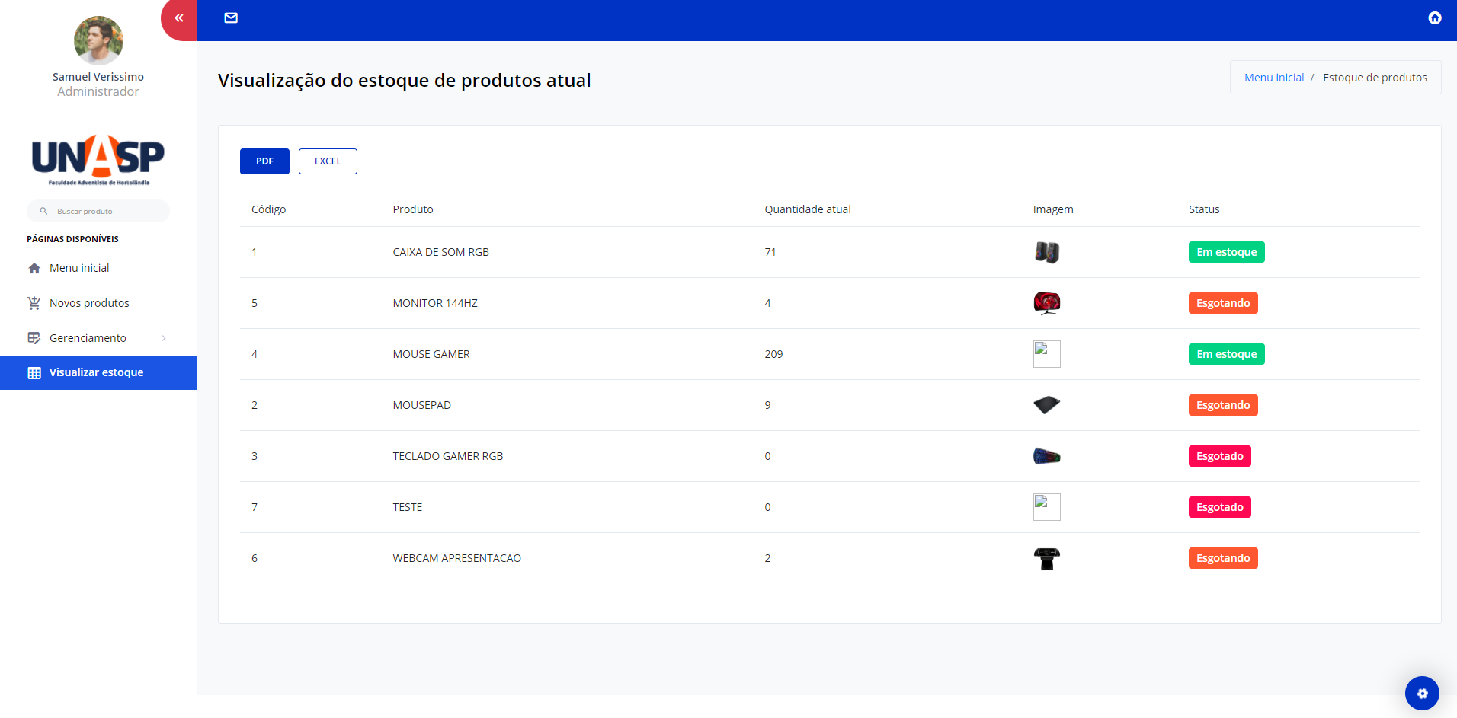The width and height of the screenshot is (1457, 718).
Task: Export the table as PDF
Action: [x=264, y=161]
